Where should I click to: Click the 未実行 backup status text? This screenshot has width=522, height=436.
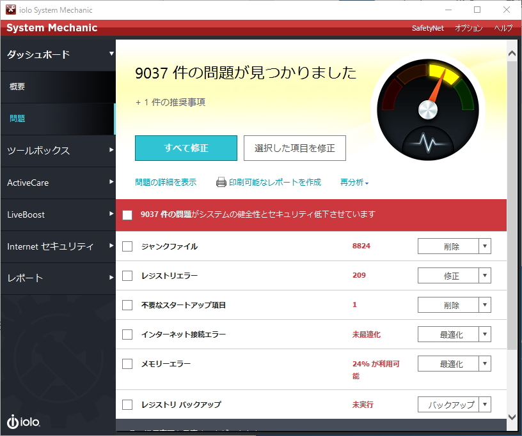pyautogui.click(x=363, y=405)
